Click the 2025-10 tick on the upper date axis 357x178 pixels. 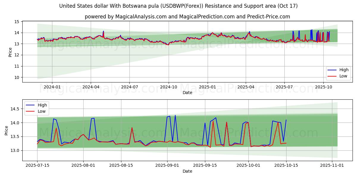pyautogui.click(x=323, y=87)
